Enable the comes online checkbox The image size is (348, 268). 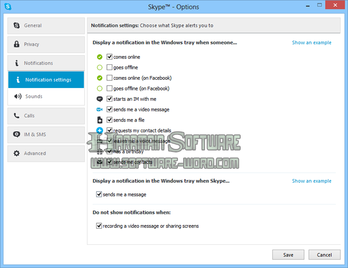click(109, 57)
